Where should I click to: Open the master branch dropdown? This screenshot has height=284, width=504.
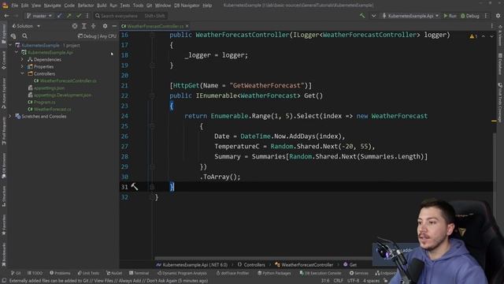[39, 16]
